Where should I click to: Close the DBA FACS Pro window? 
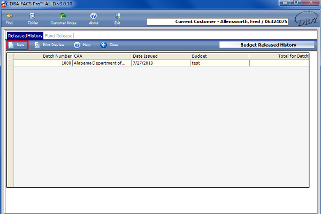(310, 3)
